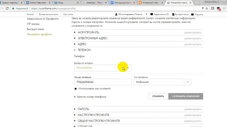Click редактировать for МОЙ ПРОФИЛЬ

[193, 32]
